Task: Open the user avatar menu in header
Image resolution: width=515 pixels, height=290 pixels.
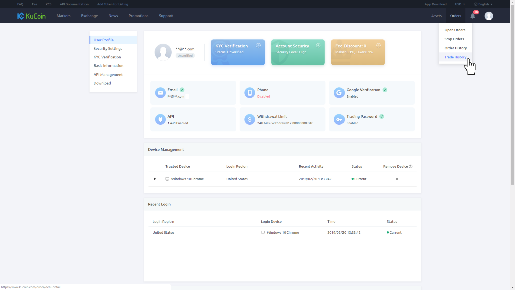Action: 489,16
